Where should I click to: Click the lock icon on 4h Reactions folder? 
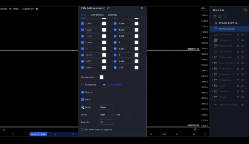[238, 80]
